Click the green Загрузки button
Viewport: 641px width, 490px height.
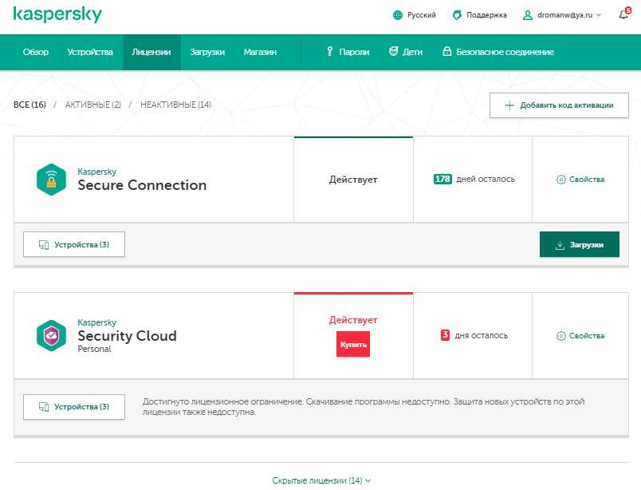tap(580, 244)
